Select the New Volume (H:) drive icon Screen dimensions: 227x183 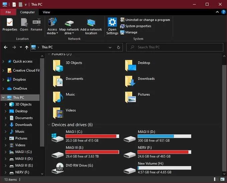tap(130, 171)
